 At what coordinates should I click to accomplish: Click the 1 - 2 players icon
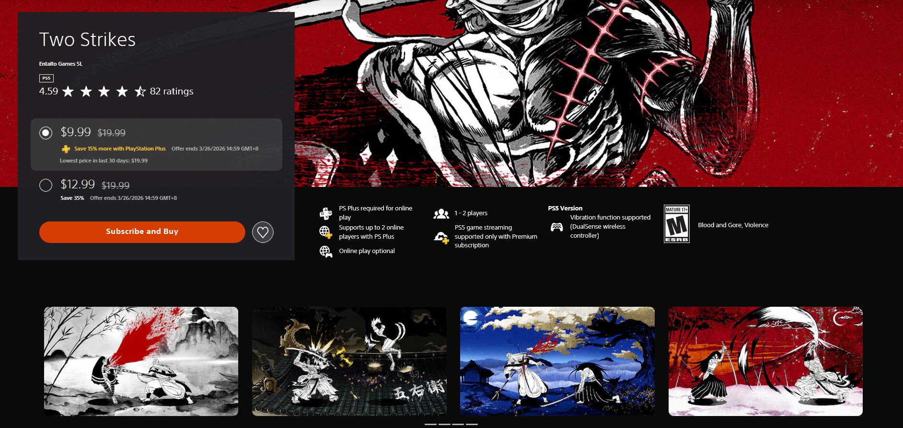tap(441, 213)
